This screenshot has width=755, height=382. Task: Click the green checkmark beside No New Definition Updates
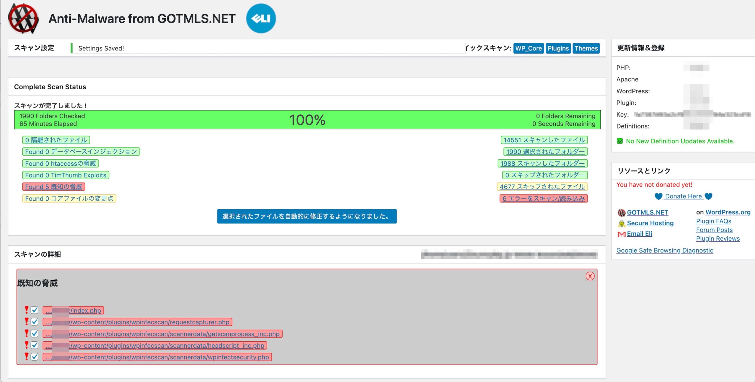pos(620,141)
